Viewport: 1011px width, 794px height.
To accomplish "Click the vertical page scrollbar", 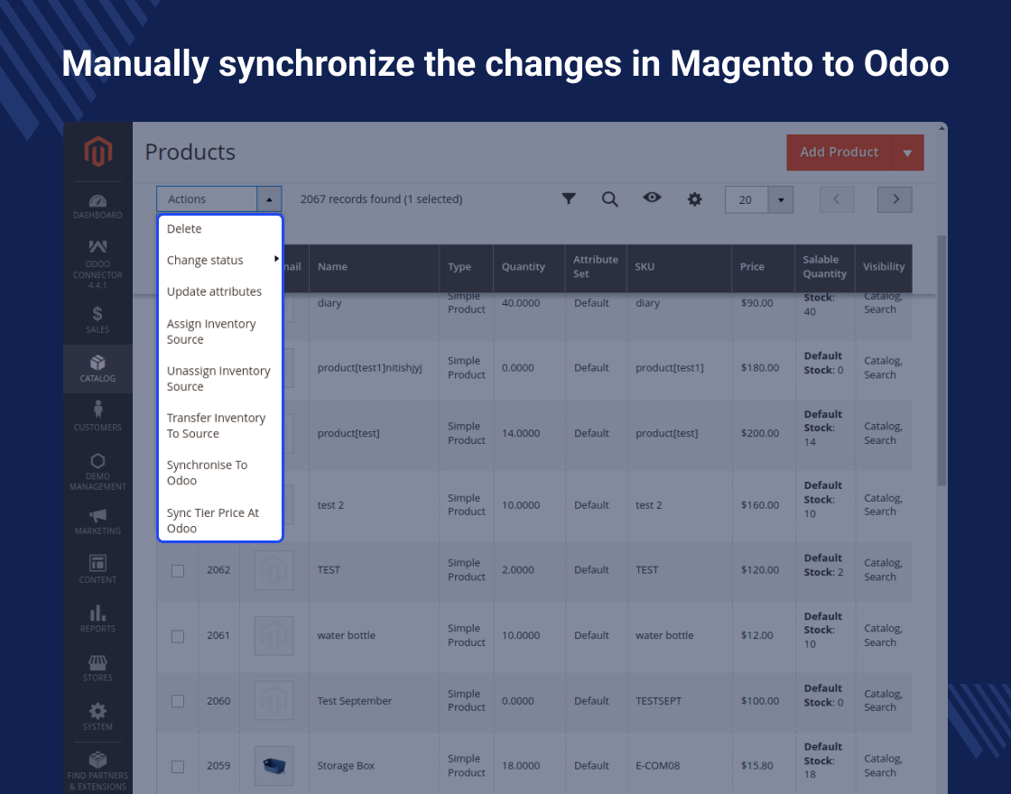I will click(x=942, y=361).
